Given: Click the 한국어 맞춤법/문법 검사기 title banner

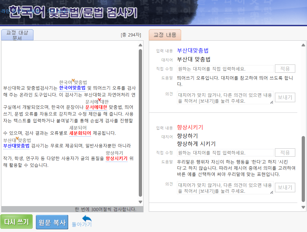Looking at the screenshot, I should (x=73, y=12).
